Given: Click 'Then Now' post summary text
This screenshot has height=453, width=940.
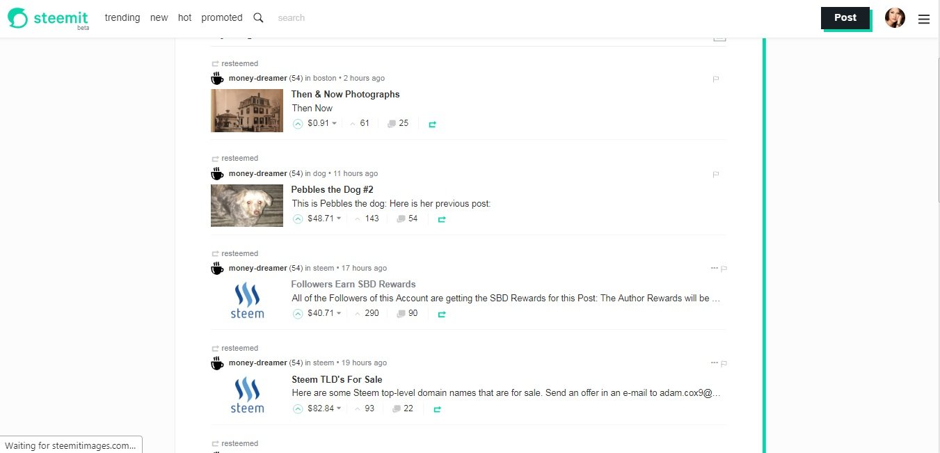Looking at the screenshot, I should 312,108.
